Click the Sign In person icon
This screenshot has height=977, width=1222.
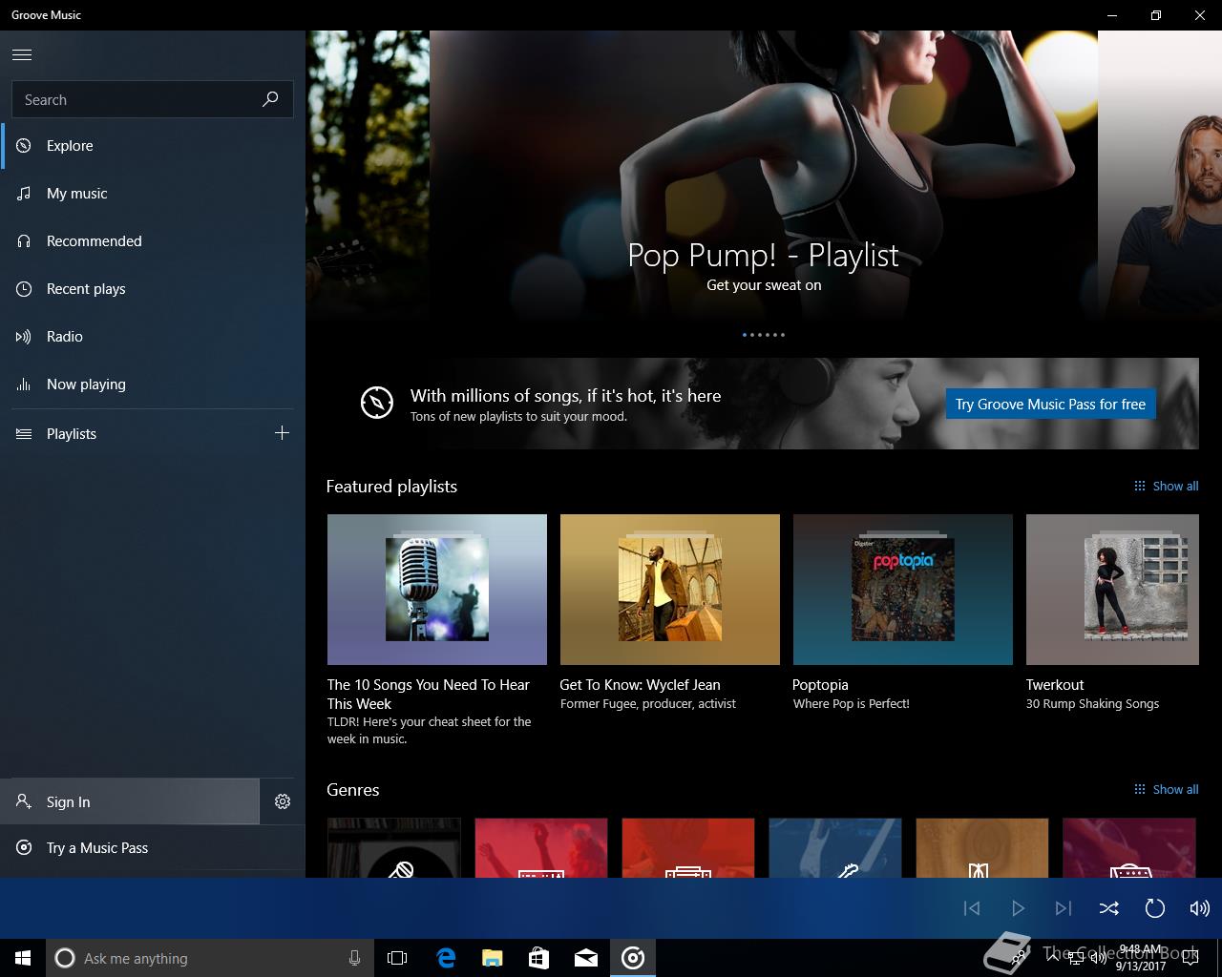(24, 801)
